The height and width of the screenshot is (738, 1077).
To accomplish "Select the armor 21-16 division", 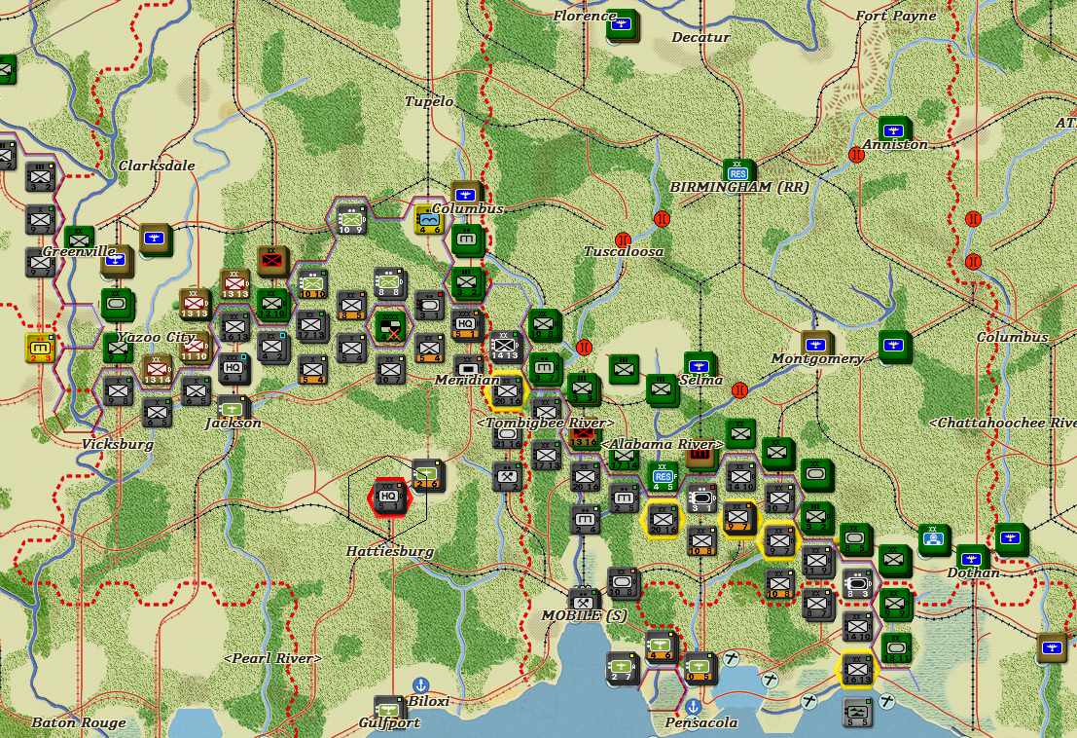I will click(507, 433).
